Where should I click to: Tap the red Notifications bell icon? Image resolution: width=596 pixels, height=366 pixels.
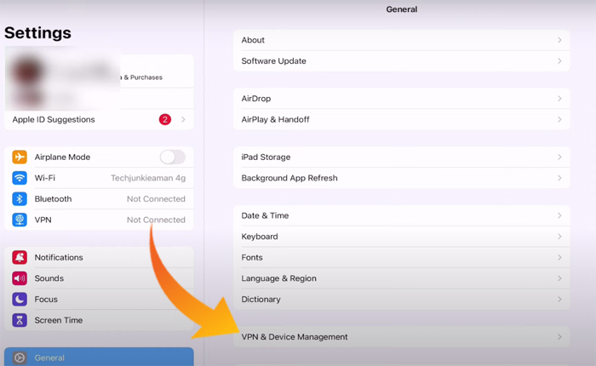coord(20,258)
